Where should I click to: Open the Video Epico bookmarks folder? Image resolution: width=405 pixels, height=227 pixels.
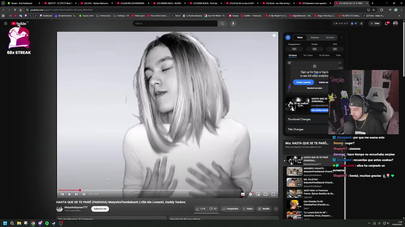(138, 15)
